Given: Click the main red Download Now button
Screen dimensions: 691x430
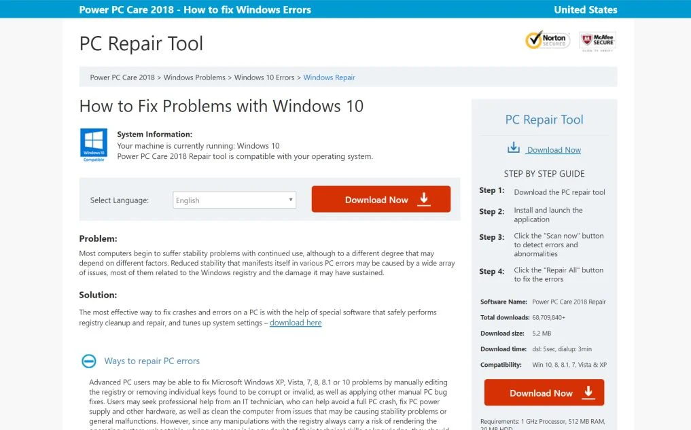Looking at the screenshot, I should (380, 199).
